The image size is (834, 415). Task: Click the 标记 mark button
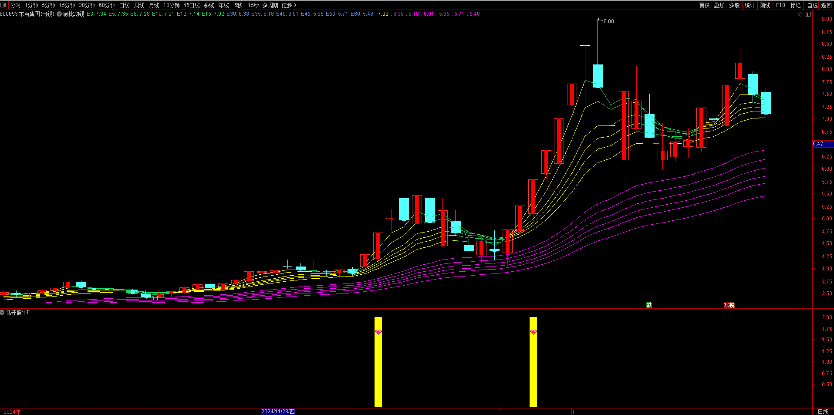[796, 5]
